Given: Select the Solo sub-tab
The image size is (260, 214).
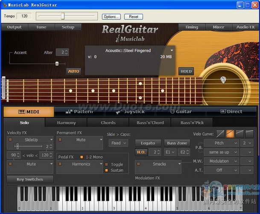Looking at the screenshot, I should pyautogui.click(x=24, y=123).
